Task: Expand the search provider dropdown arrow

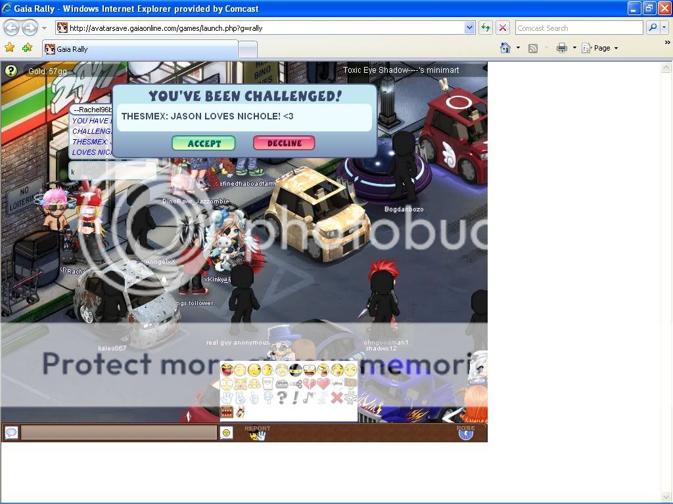Action: pyautogui.click(x=664, y=28)
